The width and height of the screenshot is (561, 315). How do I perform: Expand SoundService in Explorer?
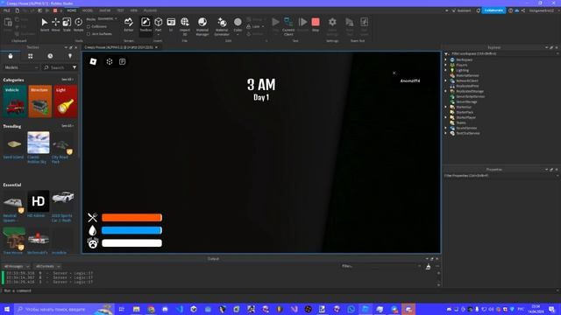click(446, 128)
